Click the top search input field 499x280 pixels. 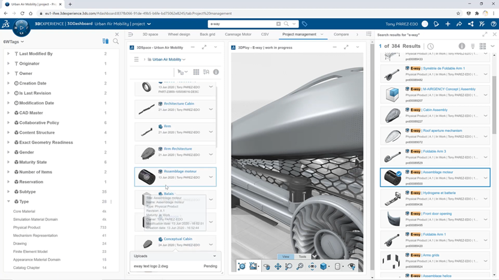[242, 24]
